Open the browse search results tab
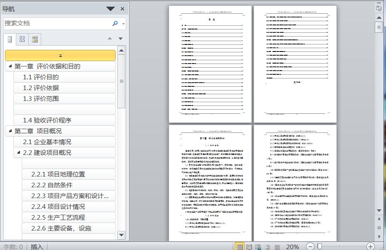Viewport: 386px width, 250px height. tap(35, 39)
